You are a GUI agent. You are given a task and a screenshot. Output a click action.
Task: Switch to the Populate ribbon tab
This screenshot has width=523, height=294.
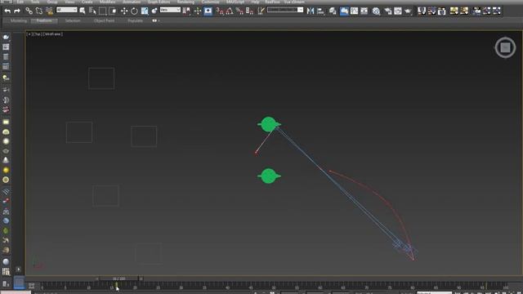(x=135, y=20)
